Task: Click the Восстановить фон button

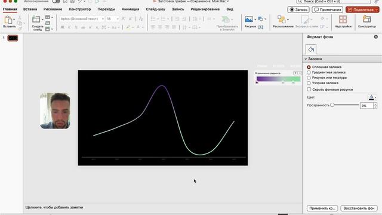Action: point(359,208)
